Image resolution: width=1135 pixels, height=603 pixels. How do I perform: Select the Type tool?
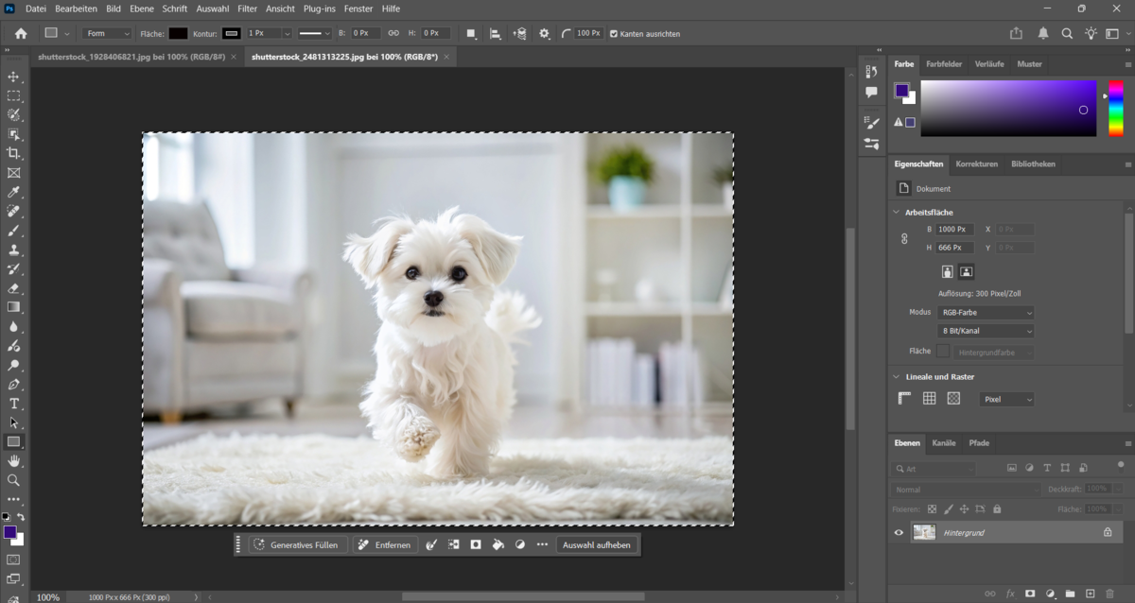(14, 404)
